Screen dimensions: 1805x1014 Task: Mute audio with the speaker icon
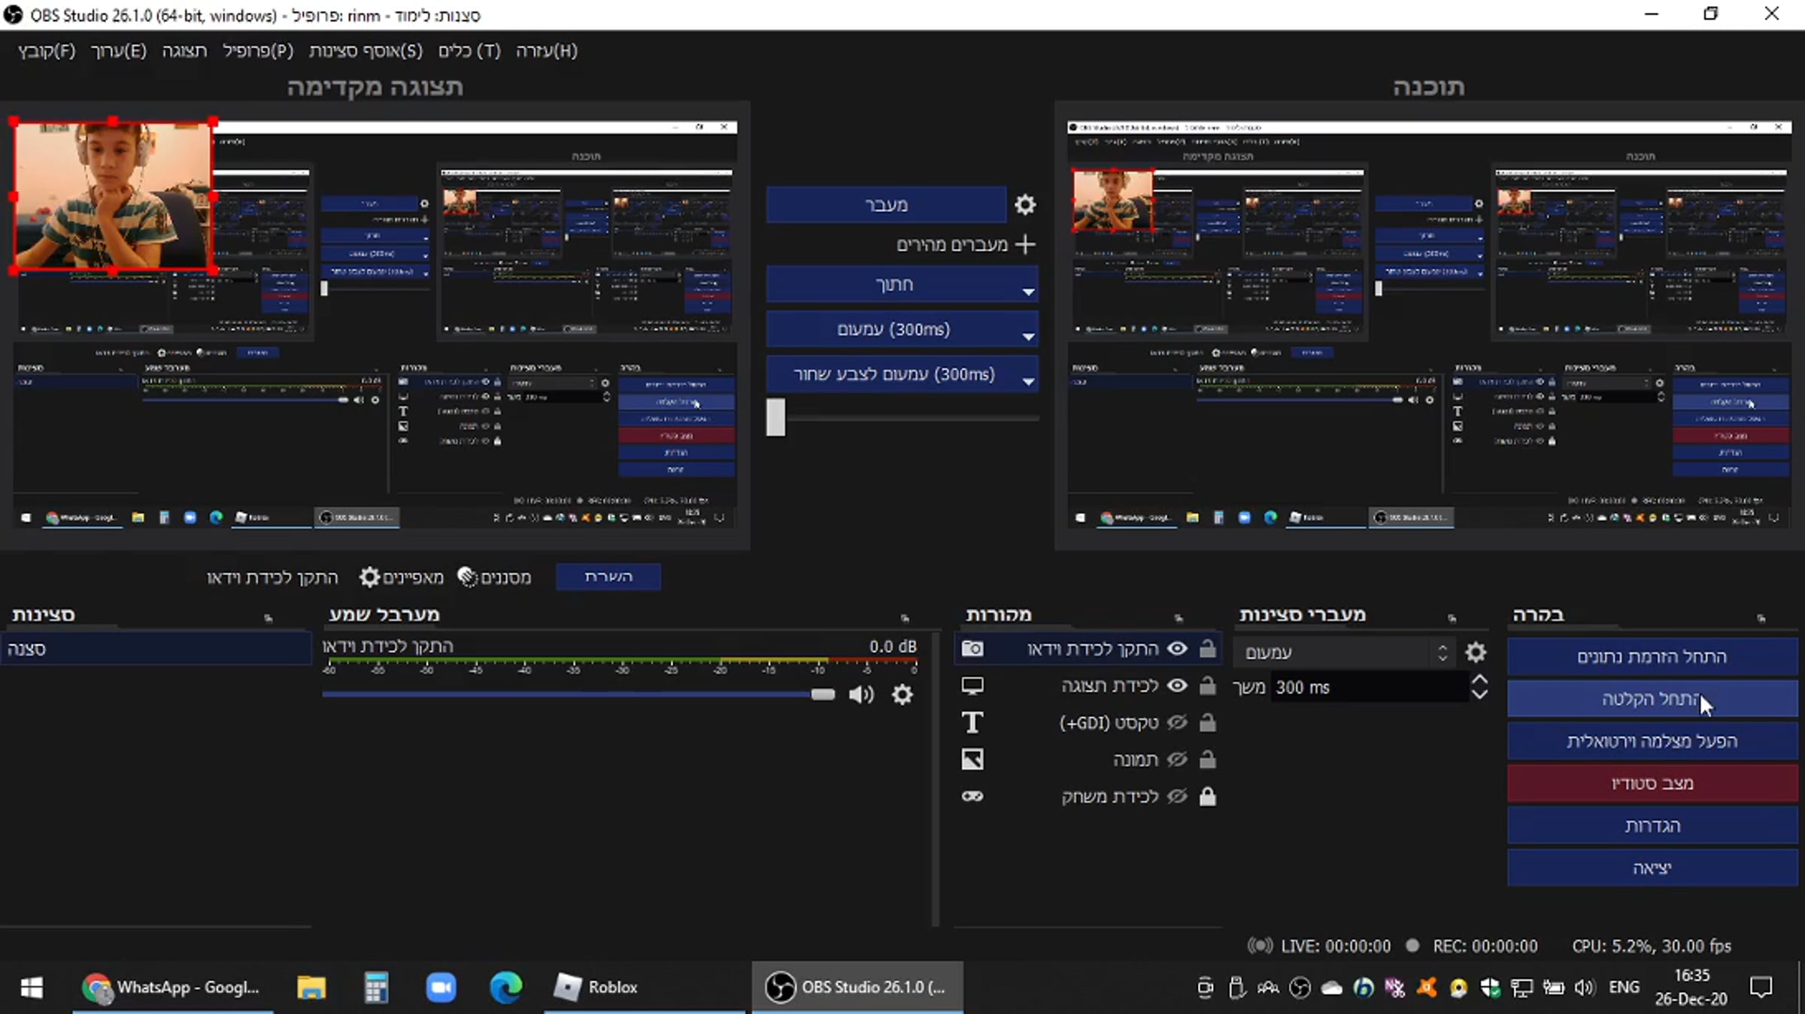coord(861,695)
